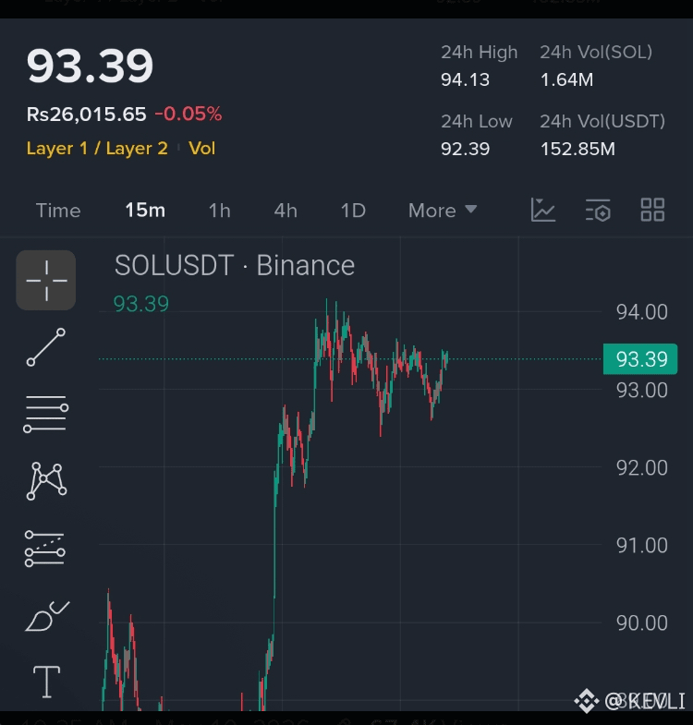This screenshot has height=725, width=693.
Task: Select the 4h interval tab
Action: (x=286, y=211)
